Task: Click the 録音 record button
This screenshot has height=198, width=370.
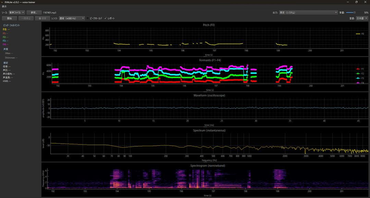Action: (42, 18)
